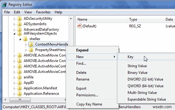The width and height of the screenshot is (175, 110).
Task: Select the ADsSecurityUtility key label
Action: pos(38,19)
